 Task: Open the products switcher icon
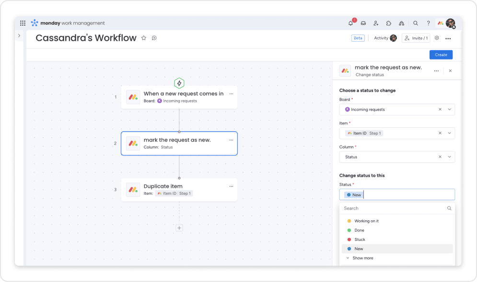coord(402,23)
